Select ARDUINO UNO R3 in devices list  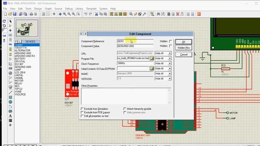[25, 56]
